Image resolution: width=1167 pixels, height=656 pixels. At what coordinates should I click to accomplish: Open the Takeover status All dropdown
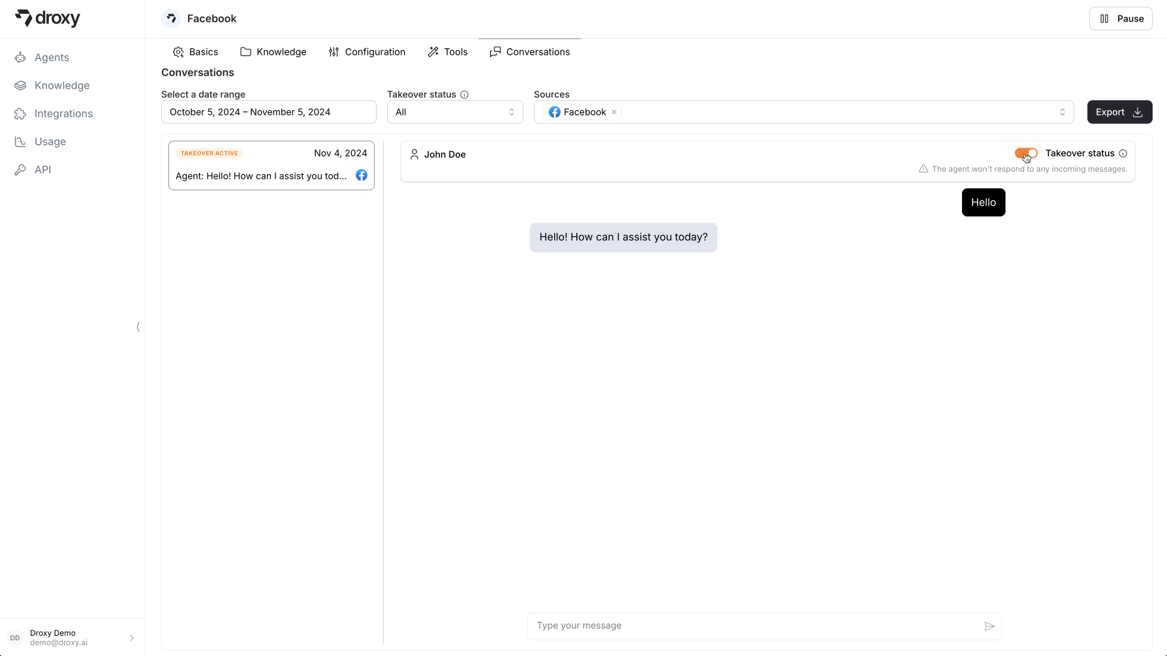(x=455, y=112)
